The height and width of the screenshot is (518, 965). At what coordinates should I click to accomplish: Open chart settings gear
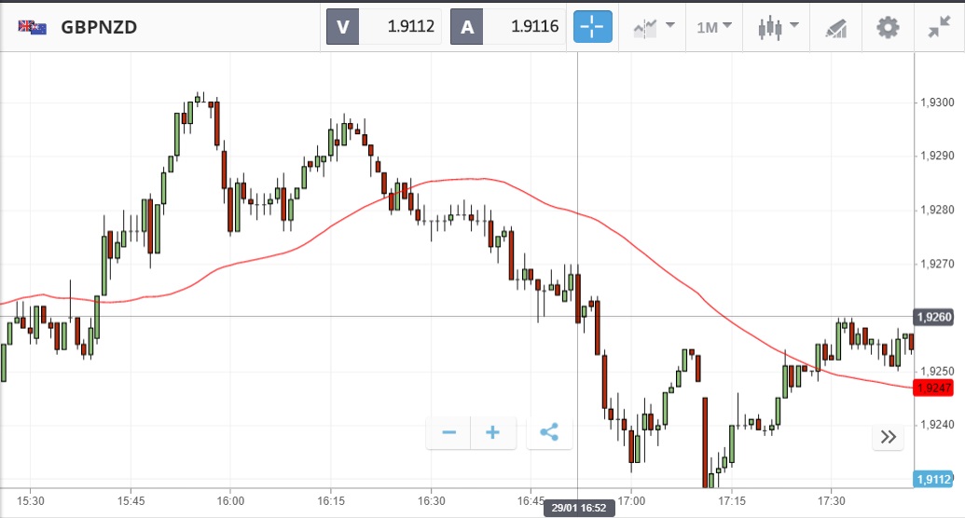pos(888,27)
